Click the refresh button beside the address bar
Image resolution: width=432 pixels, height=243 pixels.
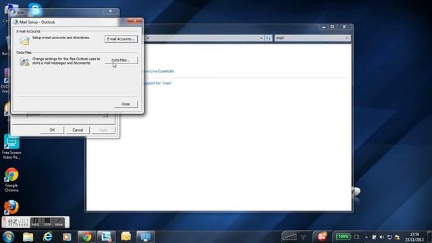[269, 38]
